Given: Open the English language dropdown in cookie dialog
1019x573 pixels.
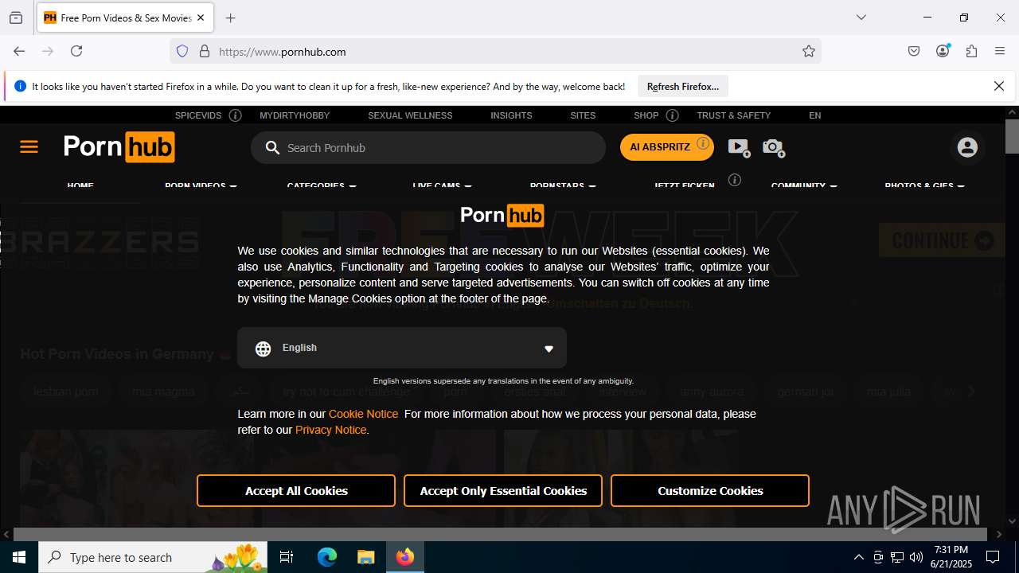Looking at the screenshot, I should (402, 348).
